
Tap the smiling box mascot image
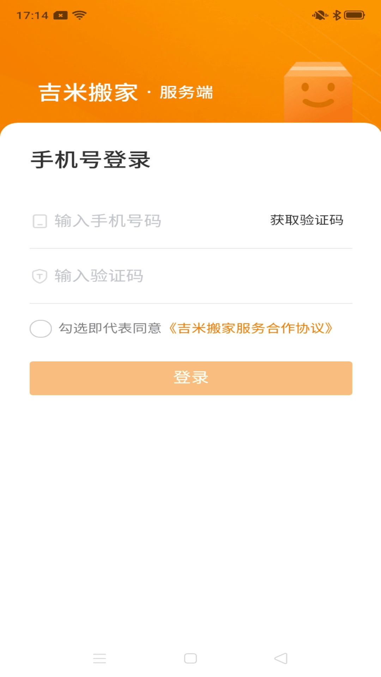(x=318, y=93)
